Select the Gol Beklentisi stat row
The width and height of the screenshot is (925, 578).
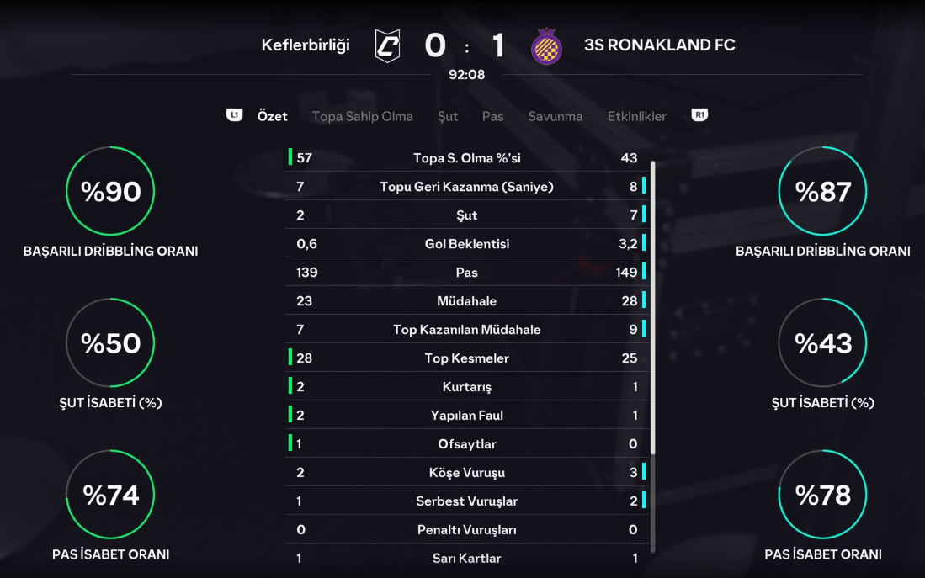pyautogui.click(x=467, y=244)
